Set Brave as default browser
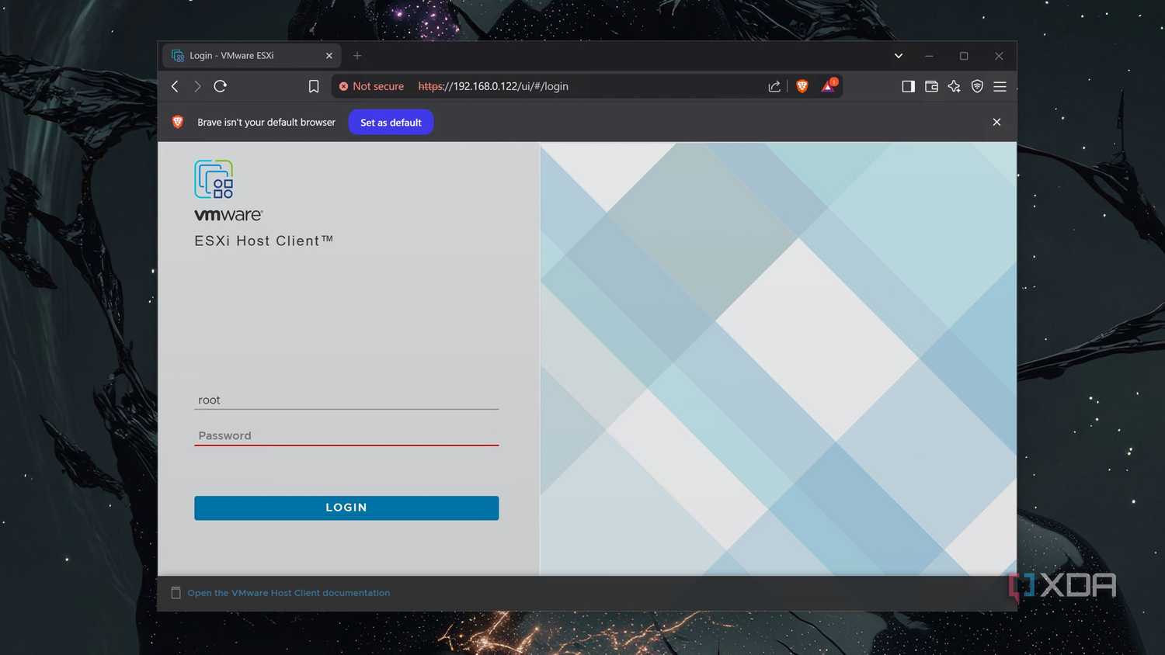Viewport: 1165px width, 655px height. click(391, 122)
